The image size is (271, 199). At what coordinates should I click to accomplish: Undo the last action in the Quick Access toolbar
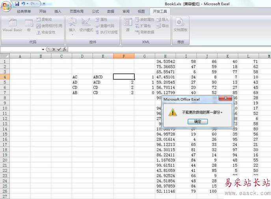23,4
